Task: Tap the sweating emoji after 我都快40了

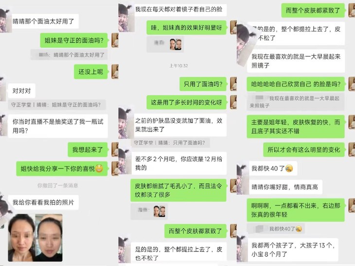Action: tap(289, 168)
